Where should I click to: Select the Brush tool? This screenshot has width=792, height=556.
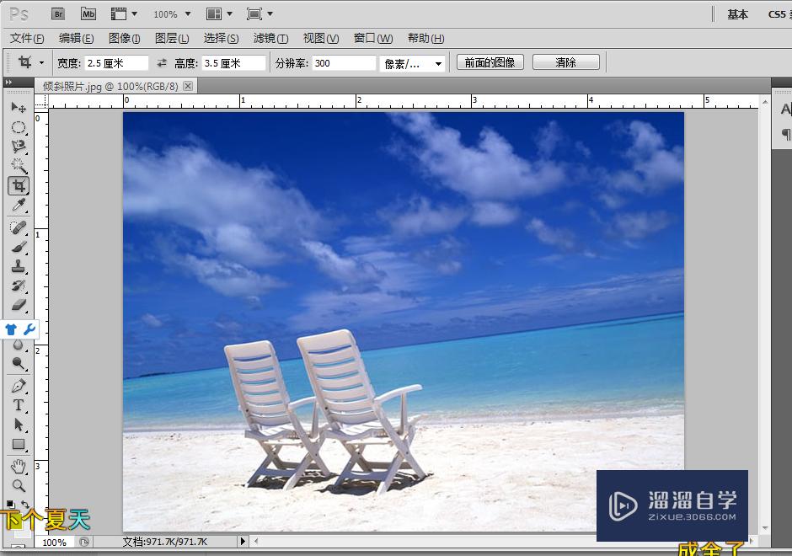(x=19, y=247)
